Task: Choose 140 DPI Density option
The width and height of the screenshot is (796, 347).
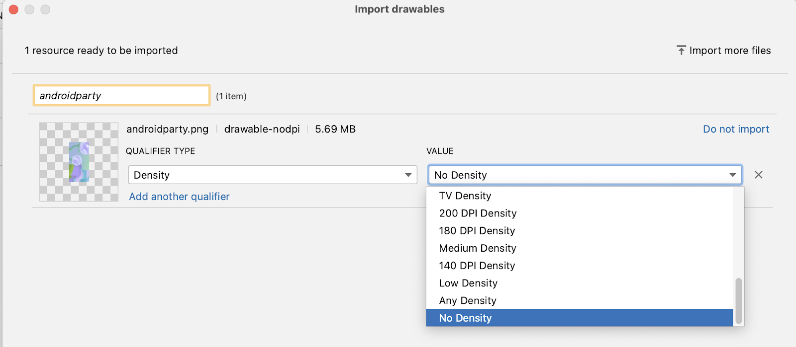Action: point(477,266)
